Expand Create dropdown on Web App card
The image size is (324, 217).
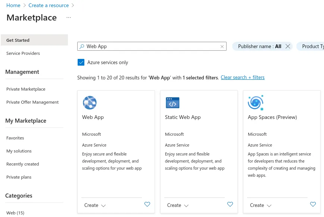click(95, 205)
